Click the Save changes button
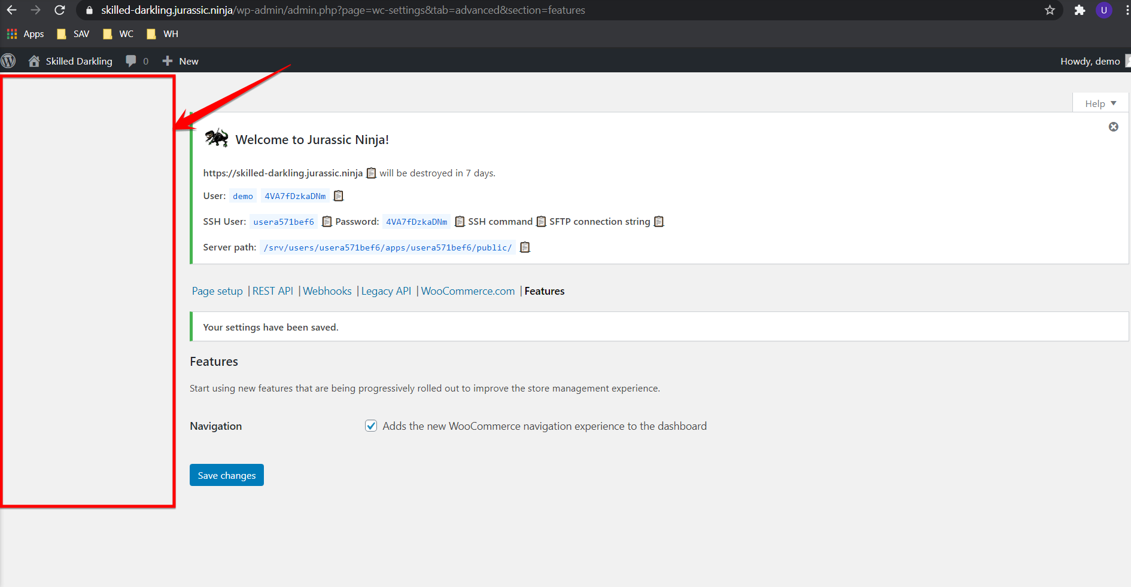Viewport: 1131px width, 587px height. pos(226,475)
